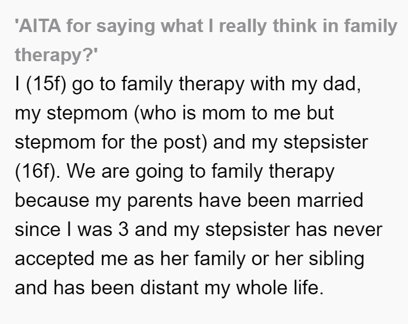
Task: Select the word 'distant'
Action: (x=169, y=287)
